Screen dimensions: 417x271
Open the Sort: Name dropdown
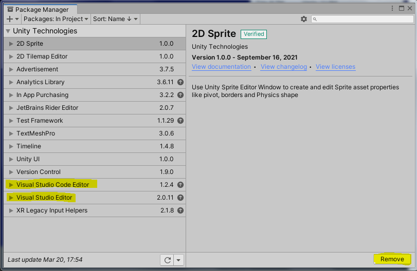115,19
